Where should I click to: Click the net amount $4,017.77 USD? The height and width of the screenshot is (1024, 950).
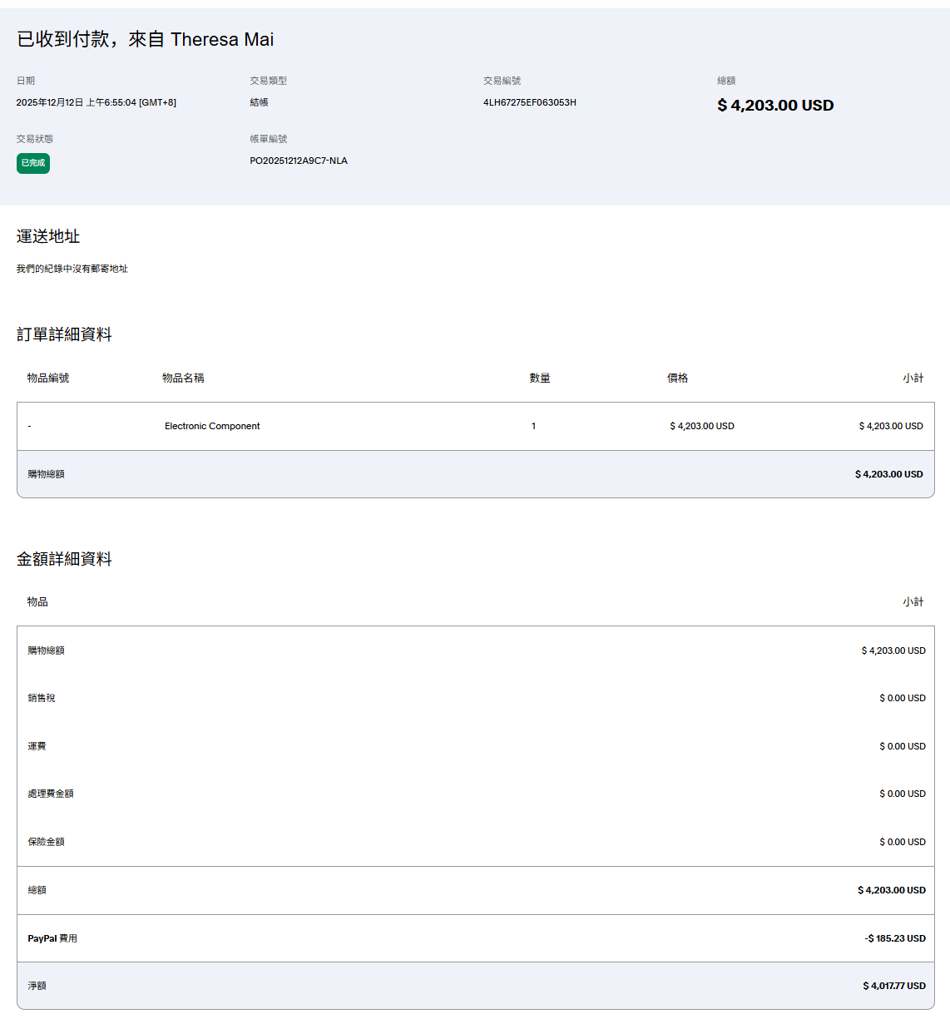(893, 986)
